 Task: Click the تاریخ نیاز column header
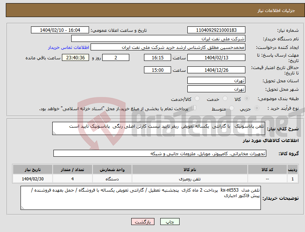[x=33, y=170]
